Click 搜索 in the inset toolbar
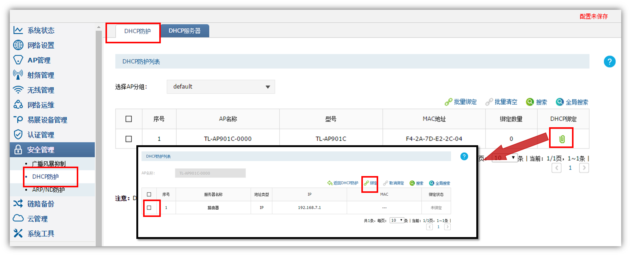This screenshot has width=631, height=256. coord(416,183)
